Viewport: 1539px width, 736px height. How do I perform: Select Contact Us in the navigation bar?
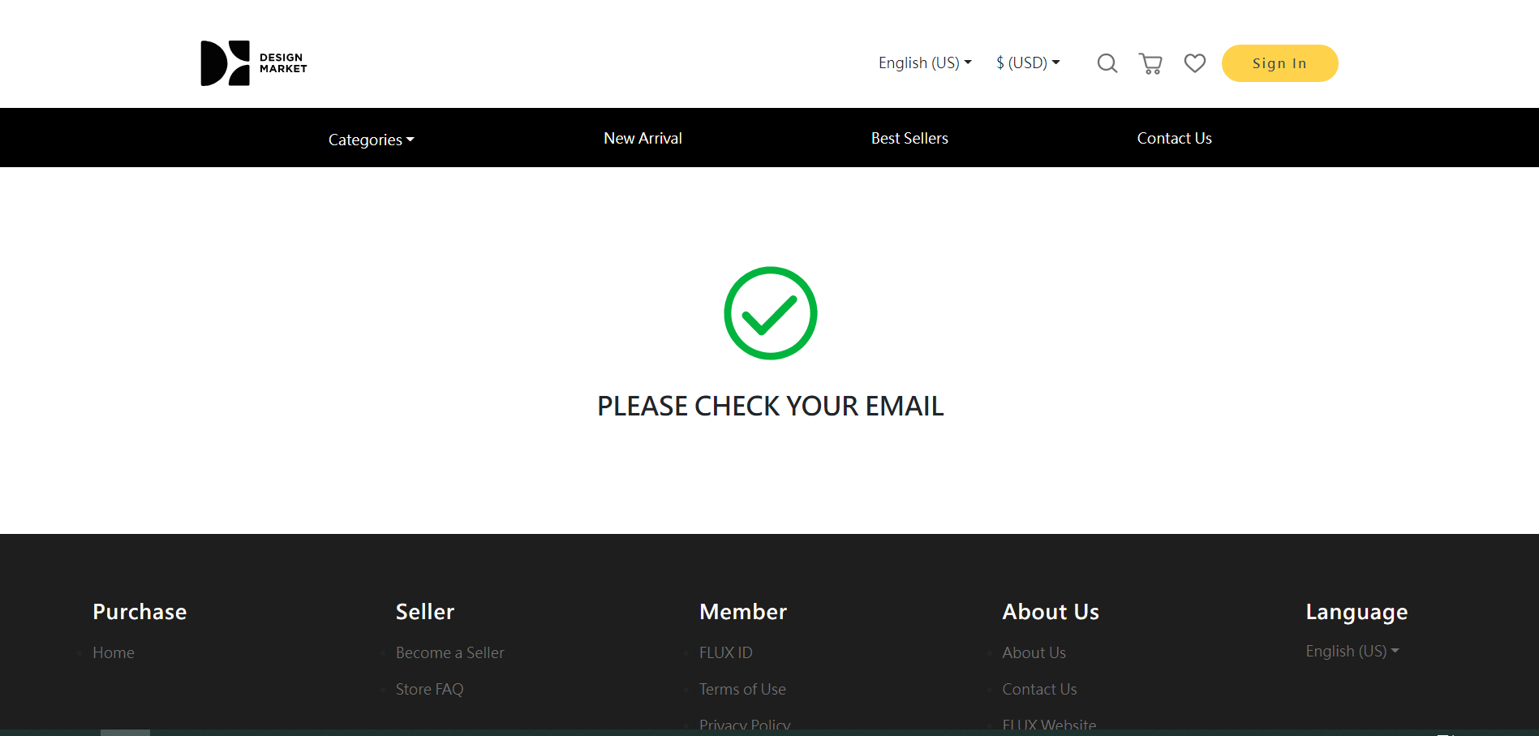[x=1174, y=139]
